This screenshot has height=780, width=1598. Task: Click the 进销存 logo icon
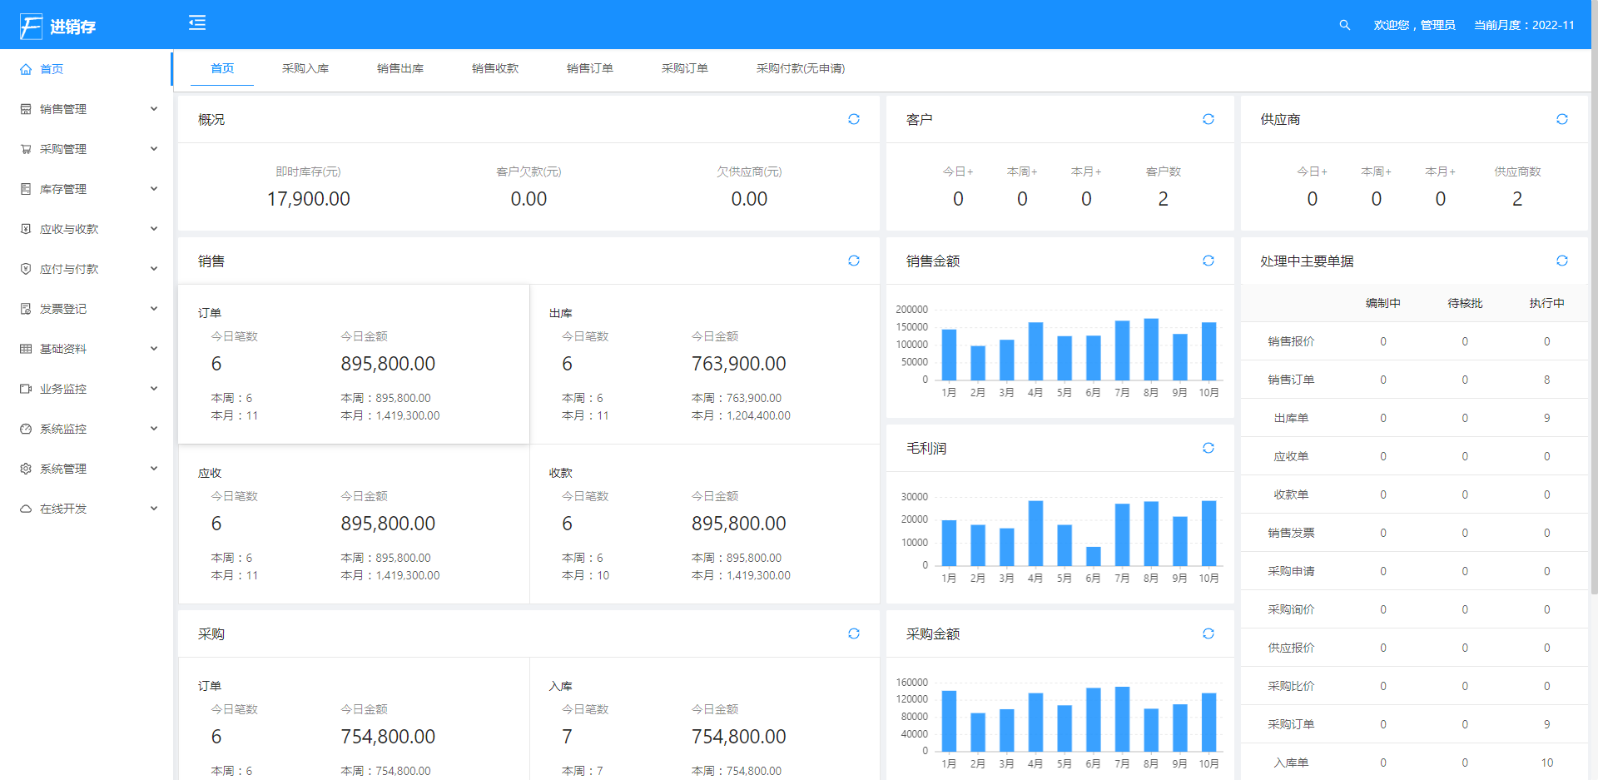coord(31,27)
